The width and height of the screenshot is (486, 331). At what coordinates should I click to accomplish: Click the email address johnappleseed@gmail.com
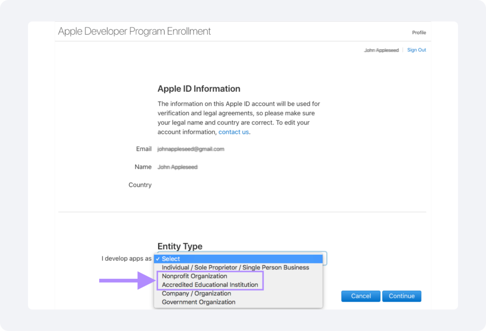[191, 149]
